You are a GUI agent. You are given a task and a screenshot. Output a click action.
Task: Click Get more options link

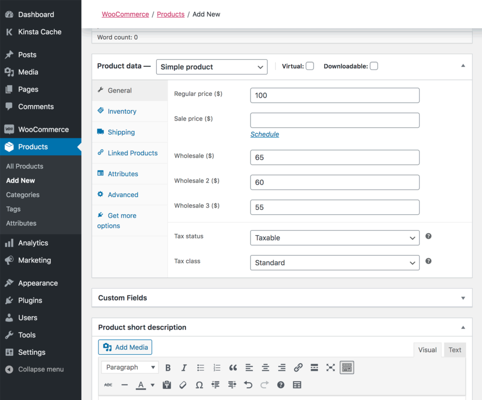tap(130, 221)
